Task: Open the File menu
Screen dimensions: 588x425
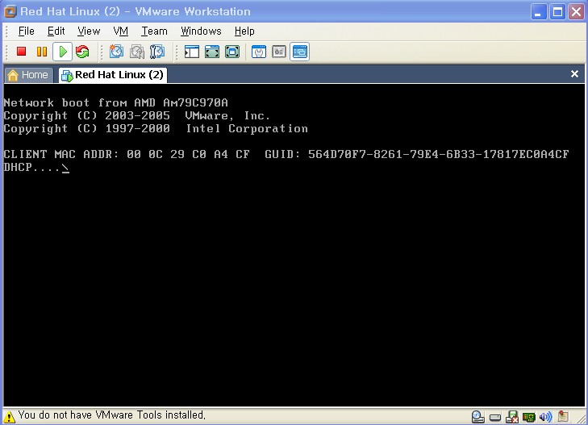Action: (26, 31)
